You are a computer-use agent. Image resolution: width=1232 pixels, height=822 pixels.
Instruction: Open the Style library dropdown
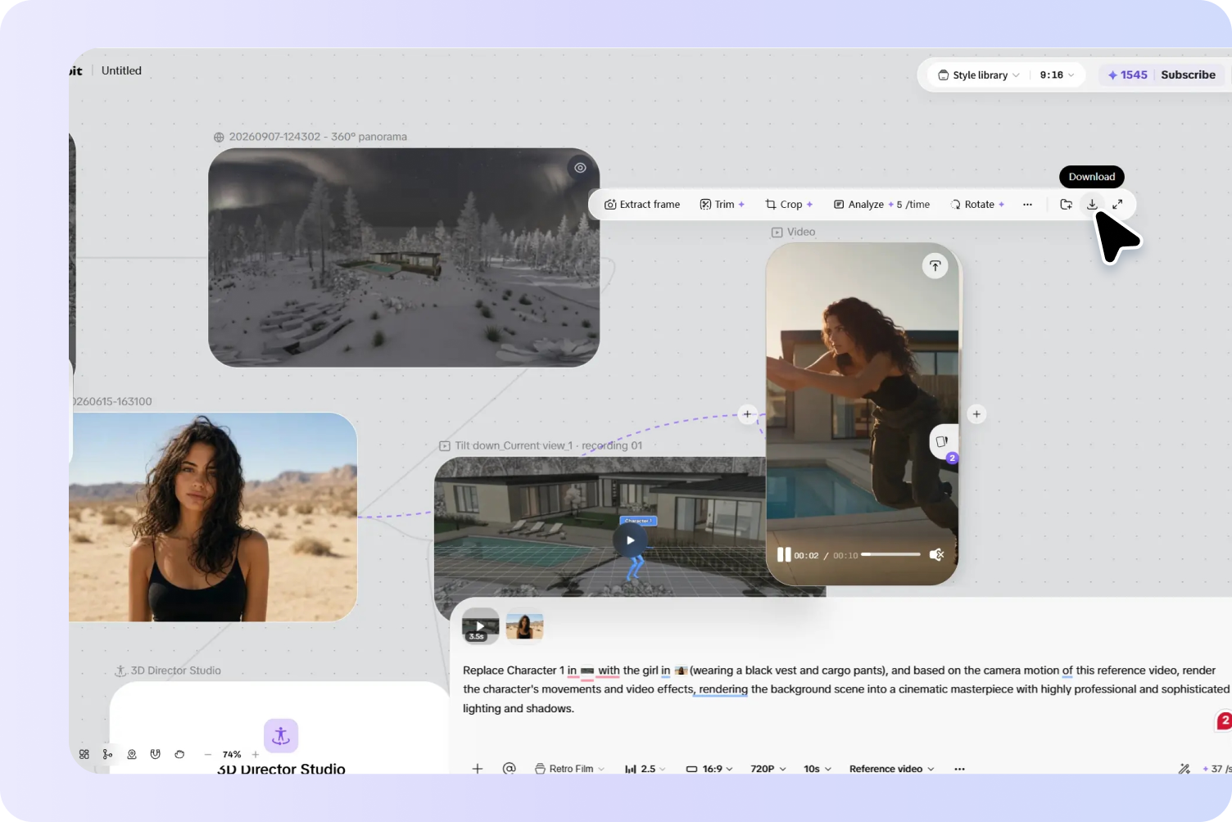tap(979, 75)
